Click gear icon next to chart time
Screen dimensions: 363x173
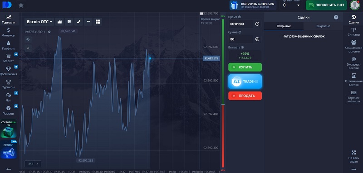(x=49, y=32)
